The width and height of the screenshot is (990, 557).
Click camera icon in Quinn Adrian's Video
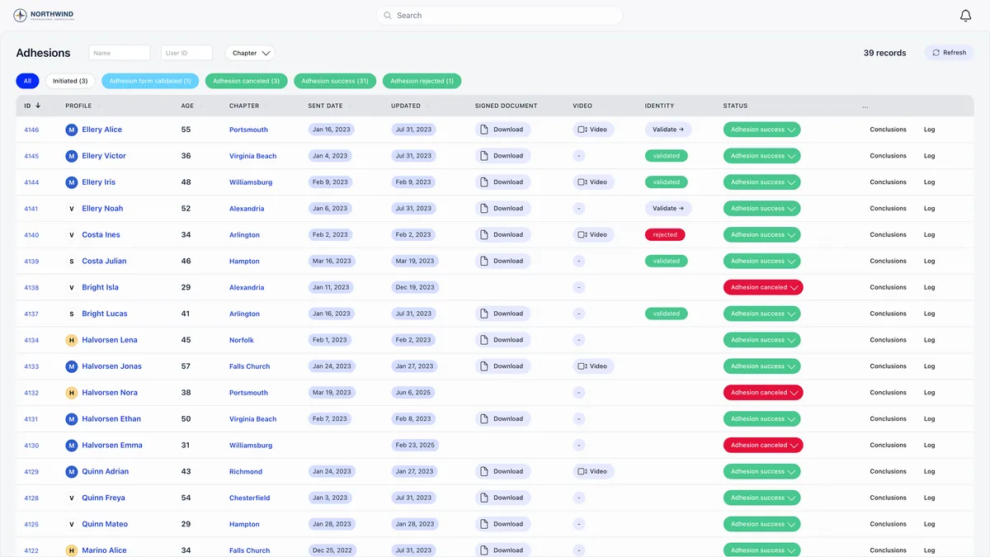coord(582,472)
